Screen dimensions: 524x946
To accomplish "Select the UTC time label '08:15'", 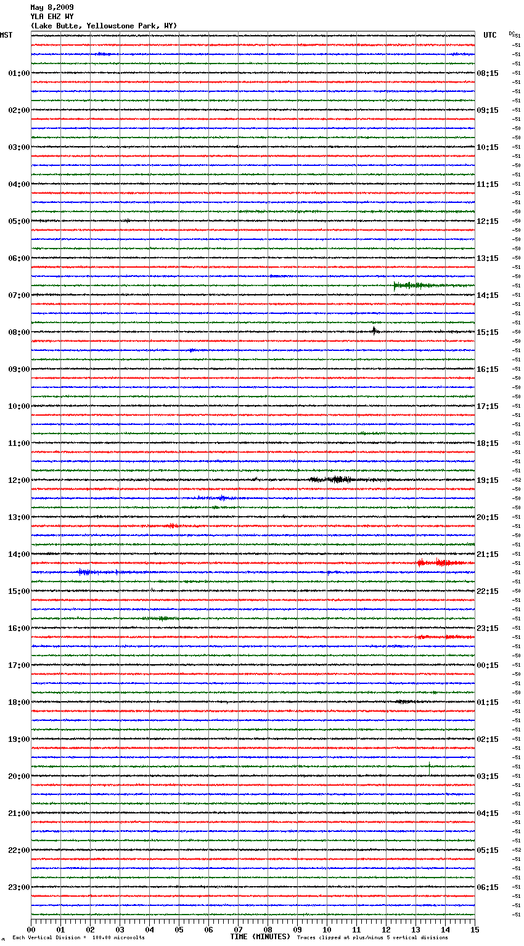I will point(488,73).
